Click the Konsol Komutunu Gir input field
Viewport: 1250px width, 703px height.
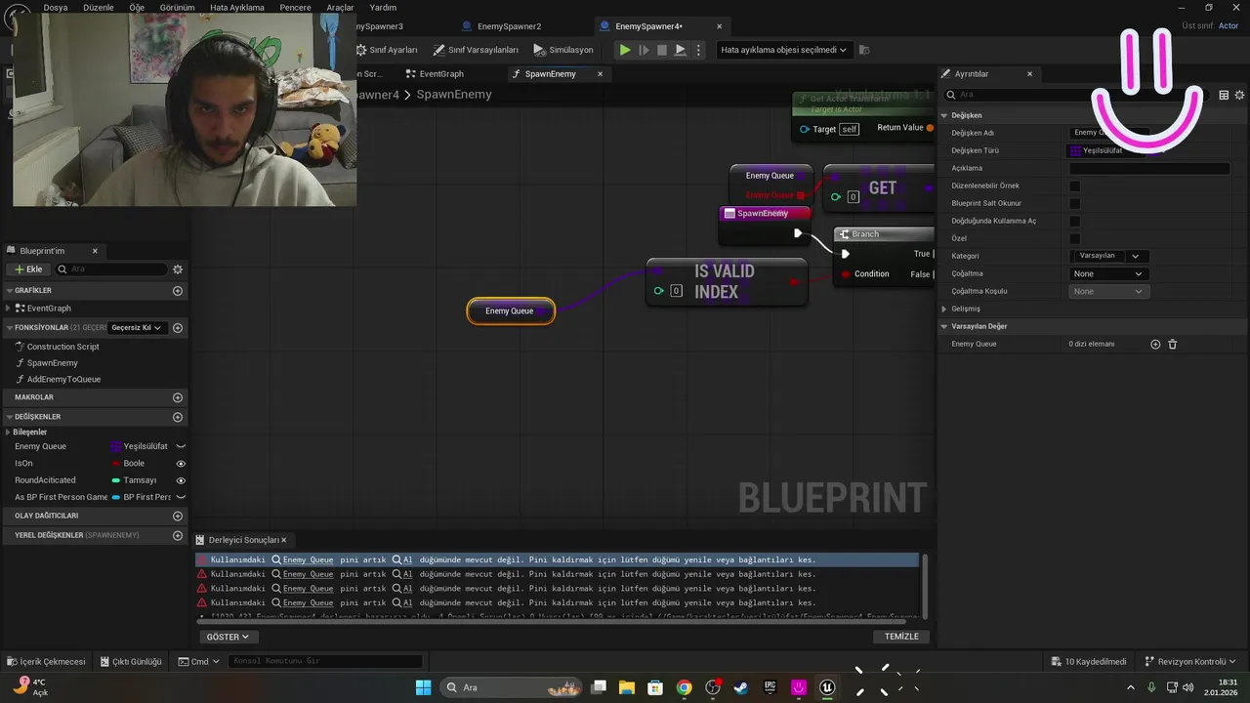[x=325, y=662]
